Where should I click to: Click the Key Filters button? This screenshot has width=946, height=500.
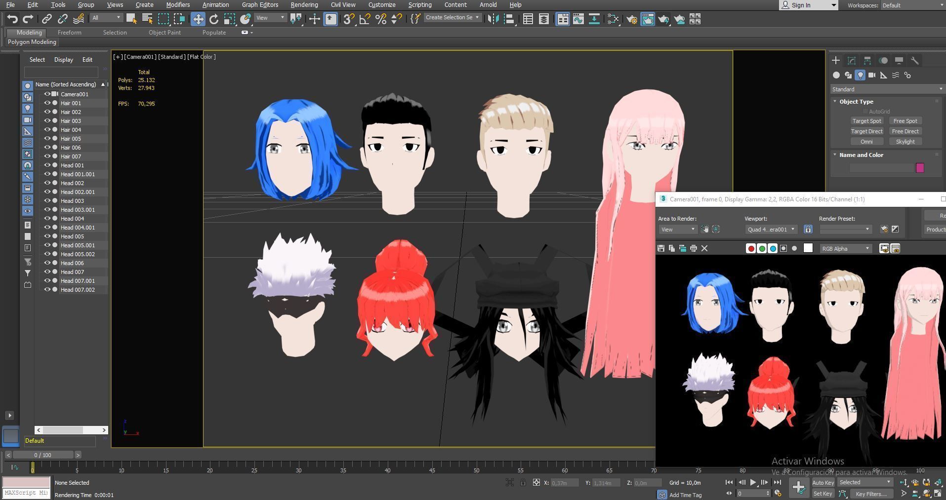871,494
